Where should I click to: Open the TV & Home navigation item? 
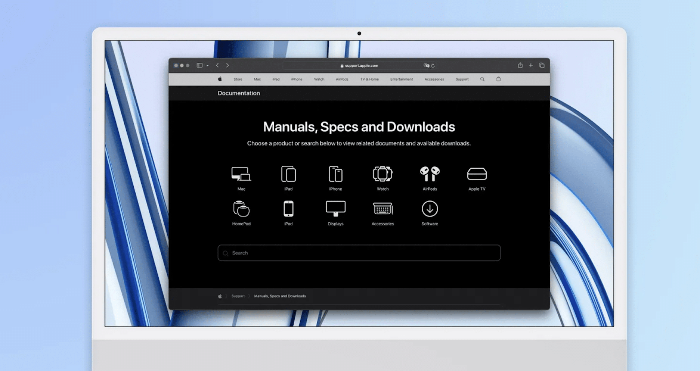369,79
